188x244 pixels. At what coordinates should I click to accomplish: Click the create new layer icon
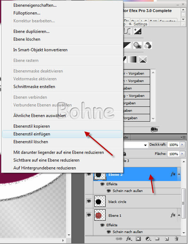point(167,239)
